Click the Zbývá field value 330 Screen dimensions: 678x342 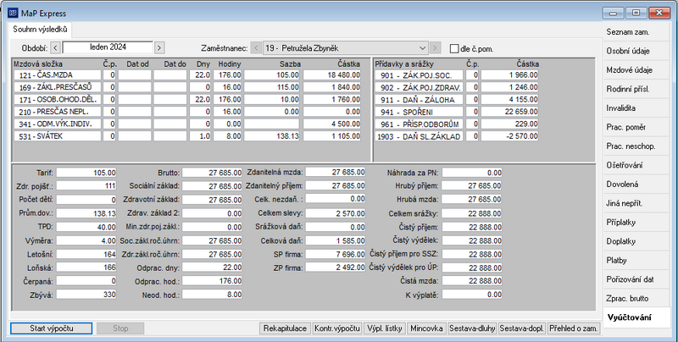pyautogui.click(x=86, y=295)
